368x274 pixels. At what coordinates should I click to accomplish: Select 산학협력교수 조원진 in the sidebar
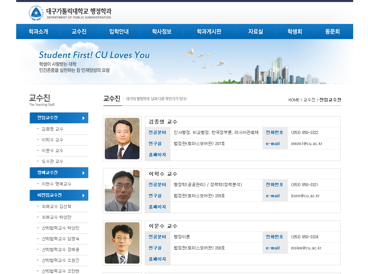click(61, 261)
